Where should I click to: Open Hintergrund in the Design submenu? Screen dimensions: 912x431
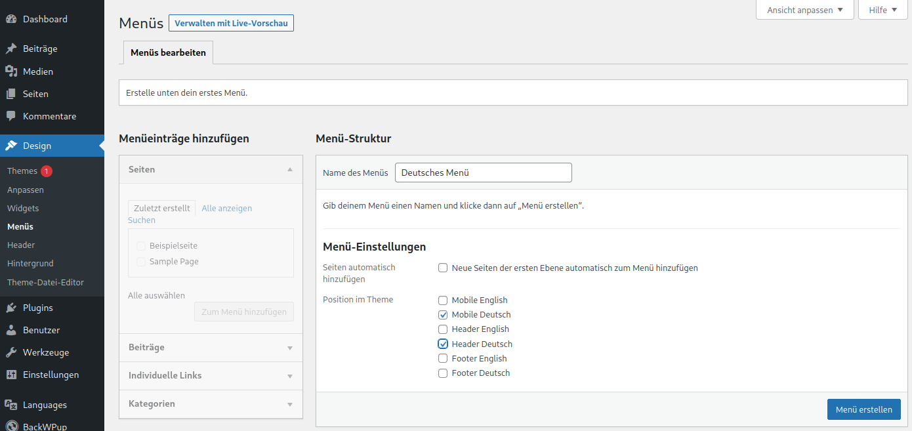coord(30,263)
